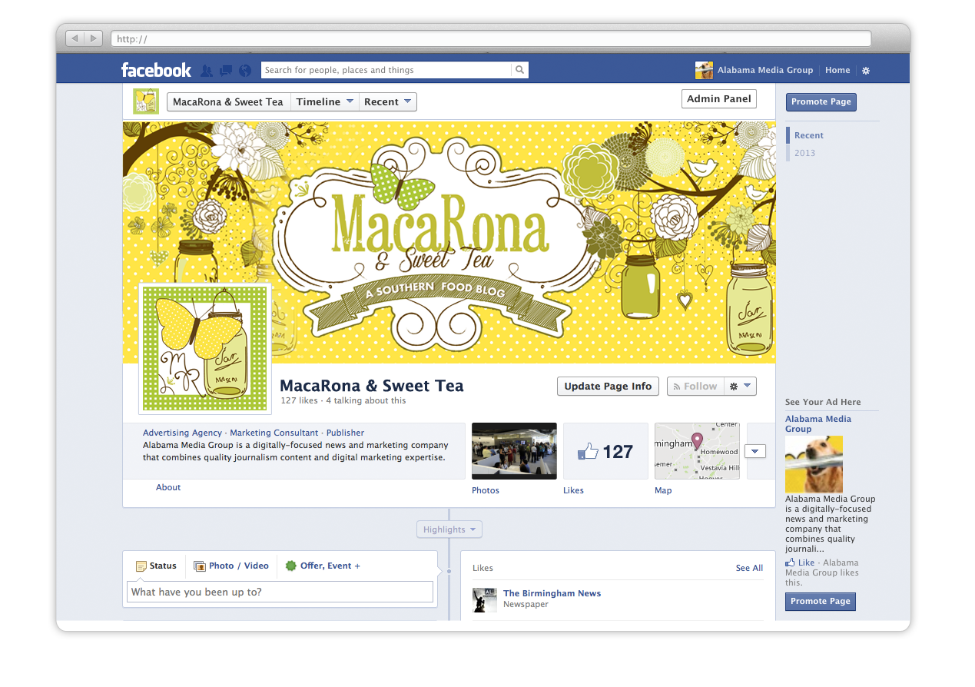Click Alabama Media Group ad title
975x687 pixels.
[x=818, y=424]
